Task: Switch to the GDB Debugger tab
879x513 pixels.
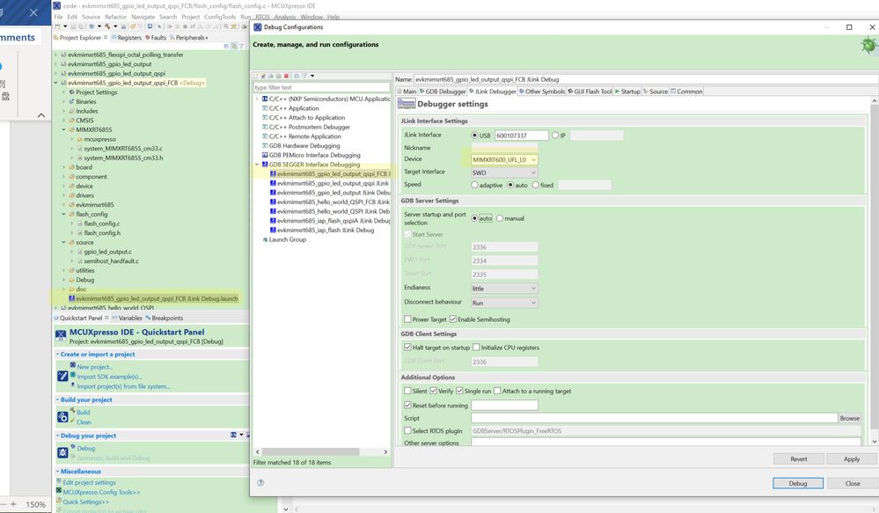Action: (443, 92)
